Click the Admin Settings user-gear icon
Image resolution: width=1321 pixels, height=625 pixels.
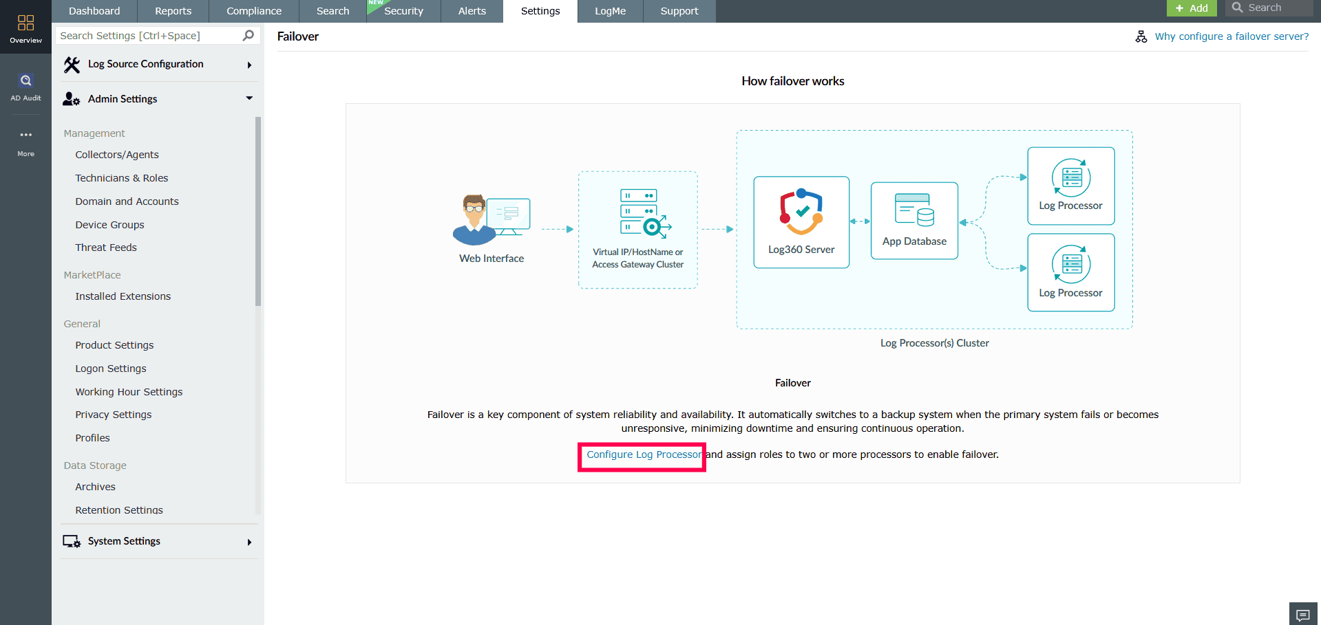click(71, 98)
